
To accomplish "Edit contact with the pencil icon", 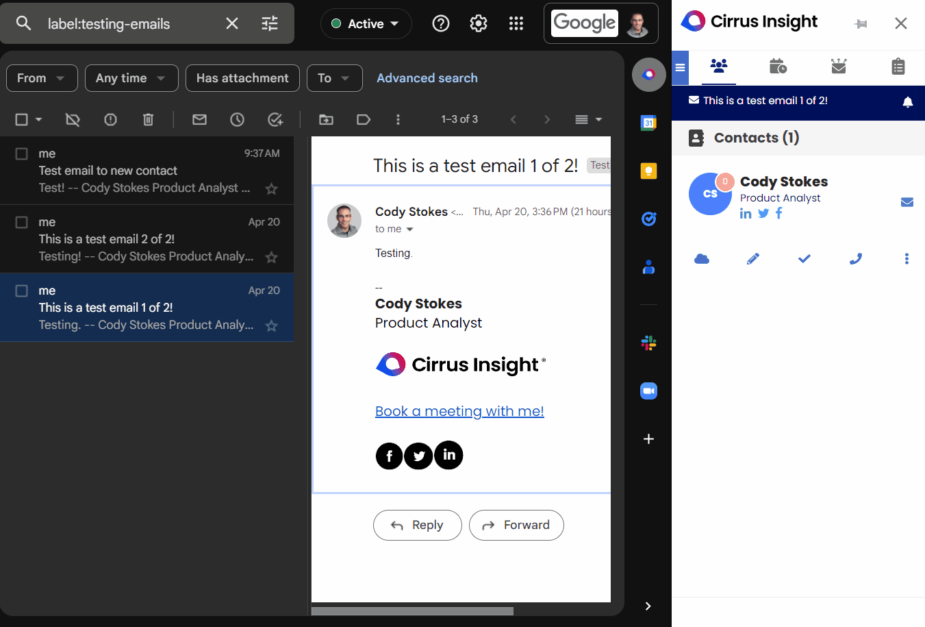I will pyautogui.click(x=753, y=259).
